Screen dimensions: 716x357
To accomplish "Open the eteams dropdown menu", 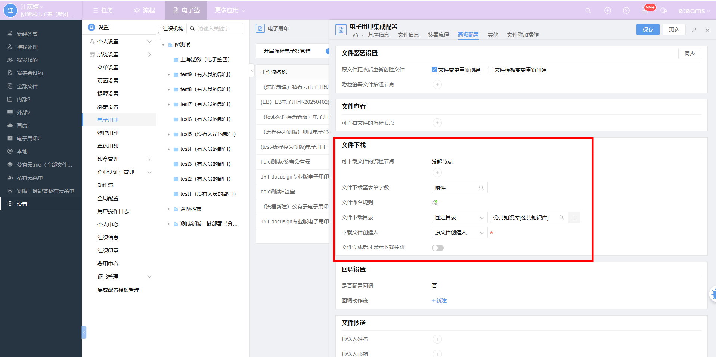I will [694, 11].
